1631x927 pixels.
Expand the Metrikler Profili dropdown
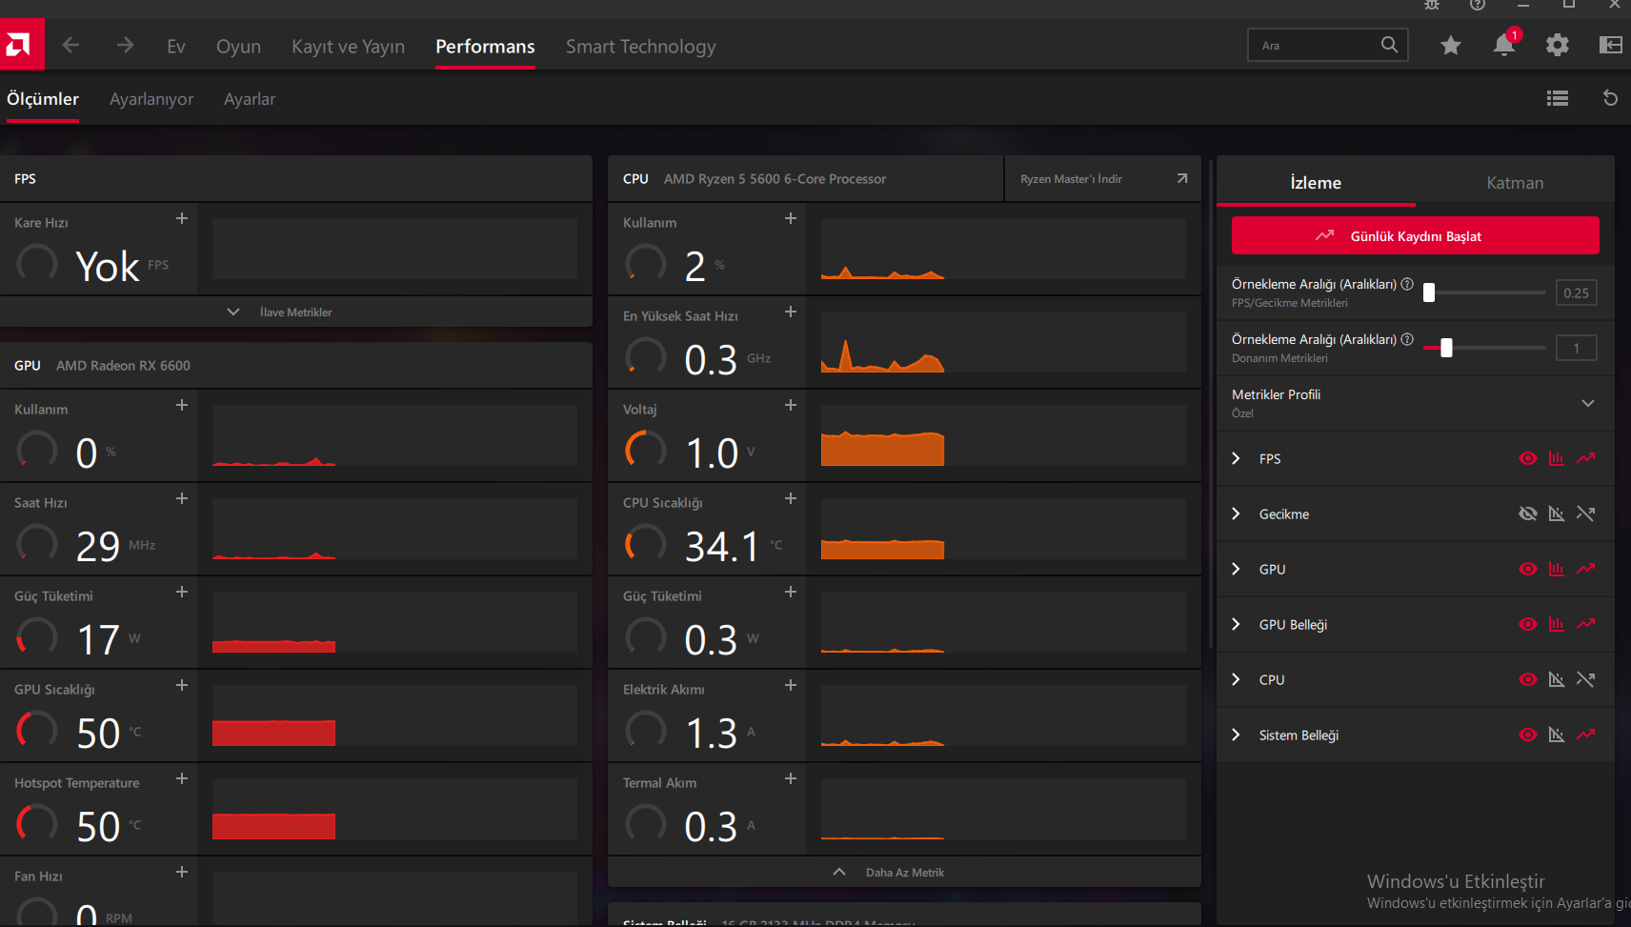pyautogui.click(x=1587, y=403)
